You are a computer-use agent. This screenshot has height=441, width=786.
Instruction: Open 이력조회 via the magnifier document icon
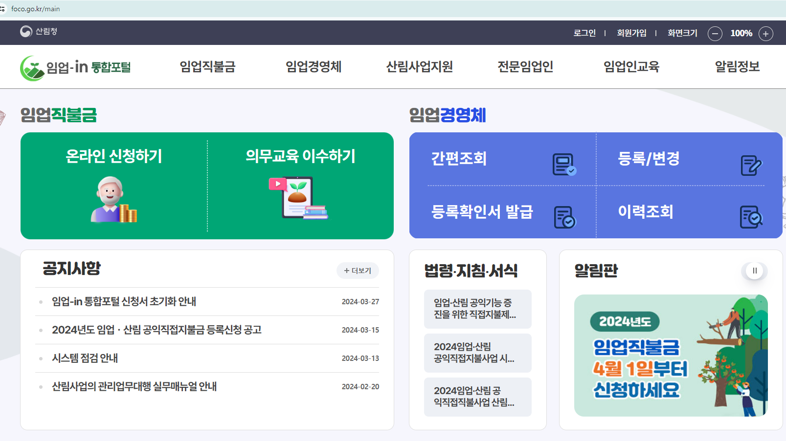click(752, 218)
